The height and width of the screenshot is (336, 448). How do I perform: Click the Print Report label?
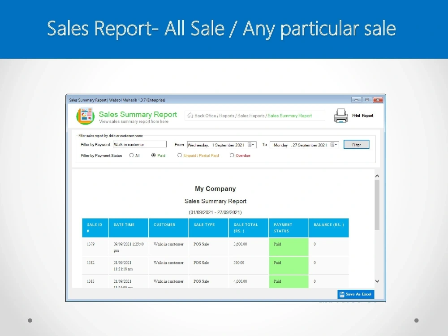[362, 116]
